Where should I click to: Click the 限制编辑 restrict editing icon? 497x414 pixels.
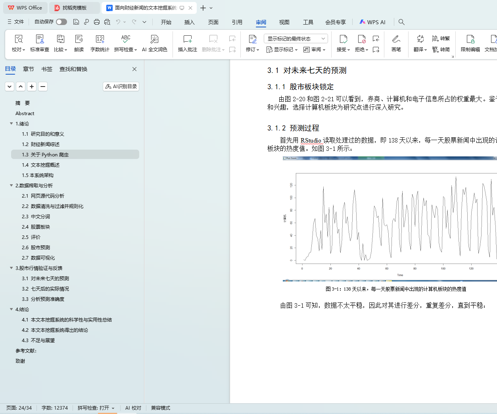[470, 39]
